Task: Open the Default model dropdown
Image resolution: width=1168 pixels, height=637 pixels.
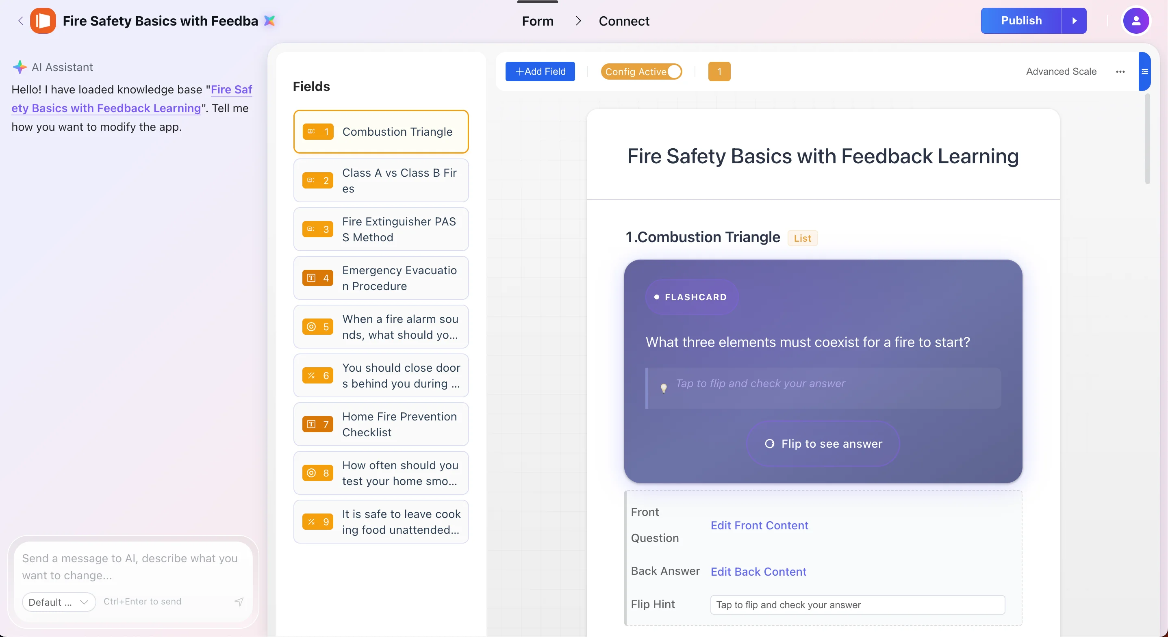Action: (x=59, y=602)
